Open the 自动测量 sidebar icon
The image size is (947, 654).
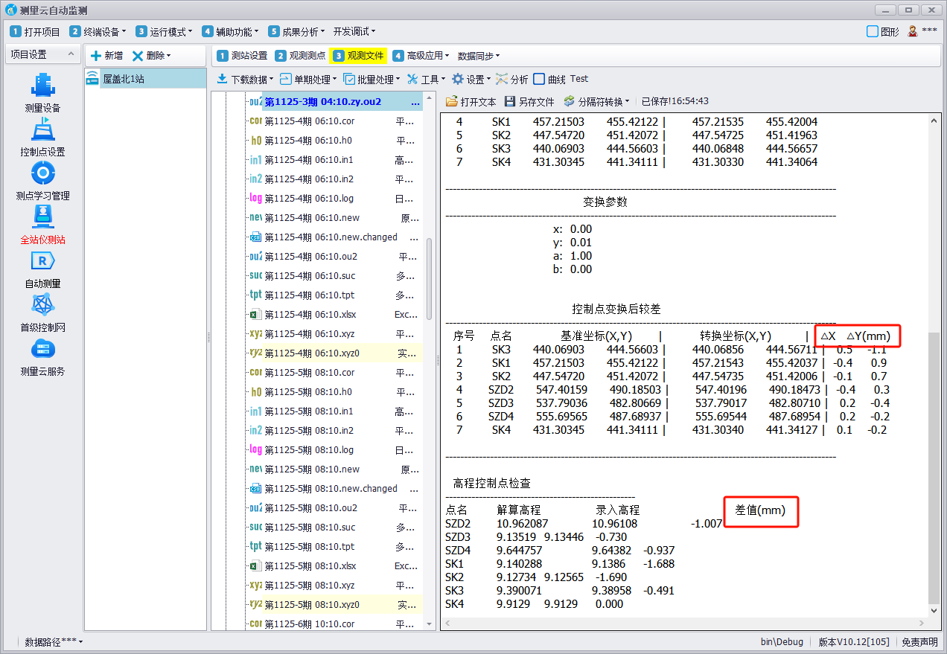click(x=42, y=261)
